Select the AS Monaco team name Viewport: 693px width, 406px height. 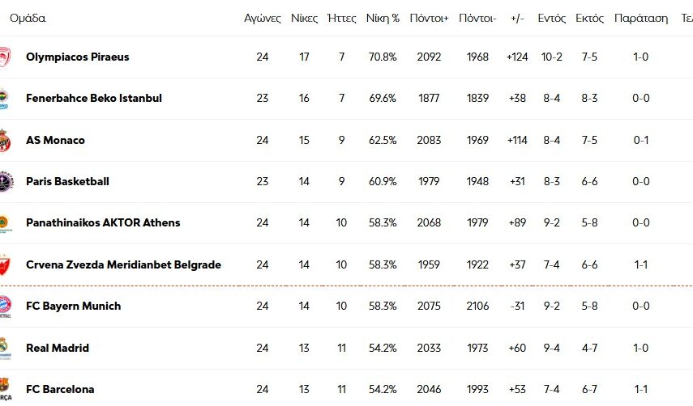pos(55,141)
